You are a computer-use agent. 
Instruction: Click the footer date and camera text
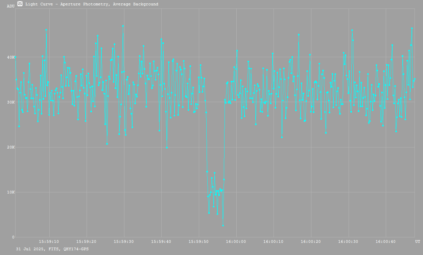point(52,249)
